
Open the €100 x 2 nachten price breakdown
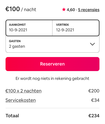23,91
